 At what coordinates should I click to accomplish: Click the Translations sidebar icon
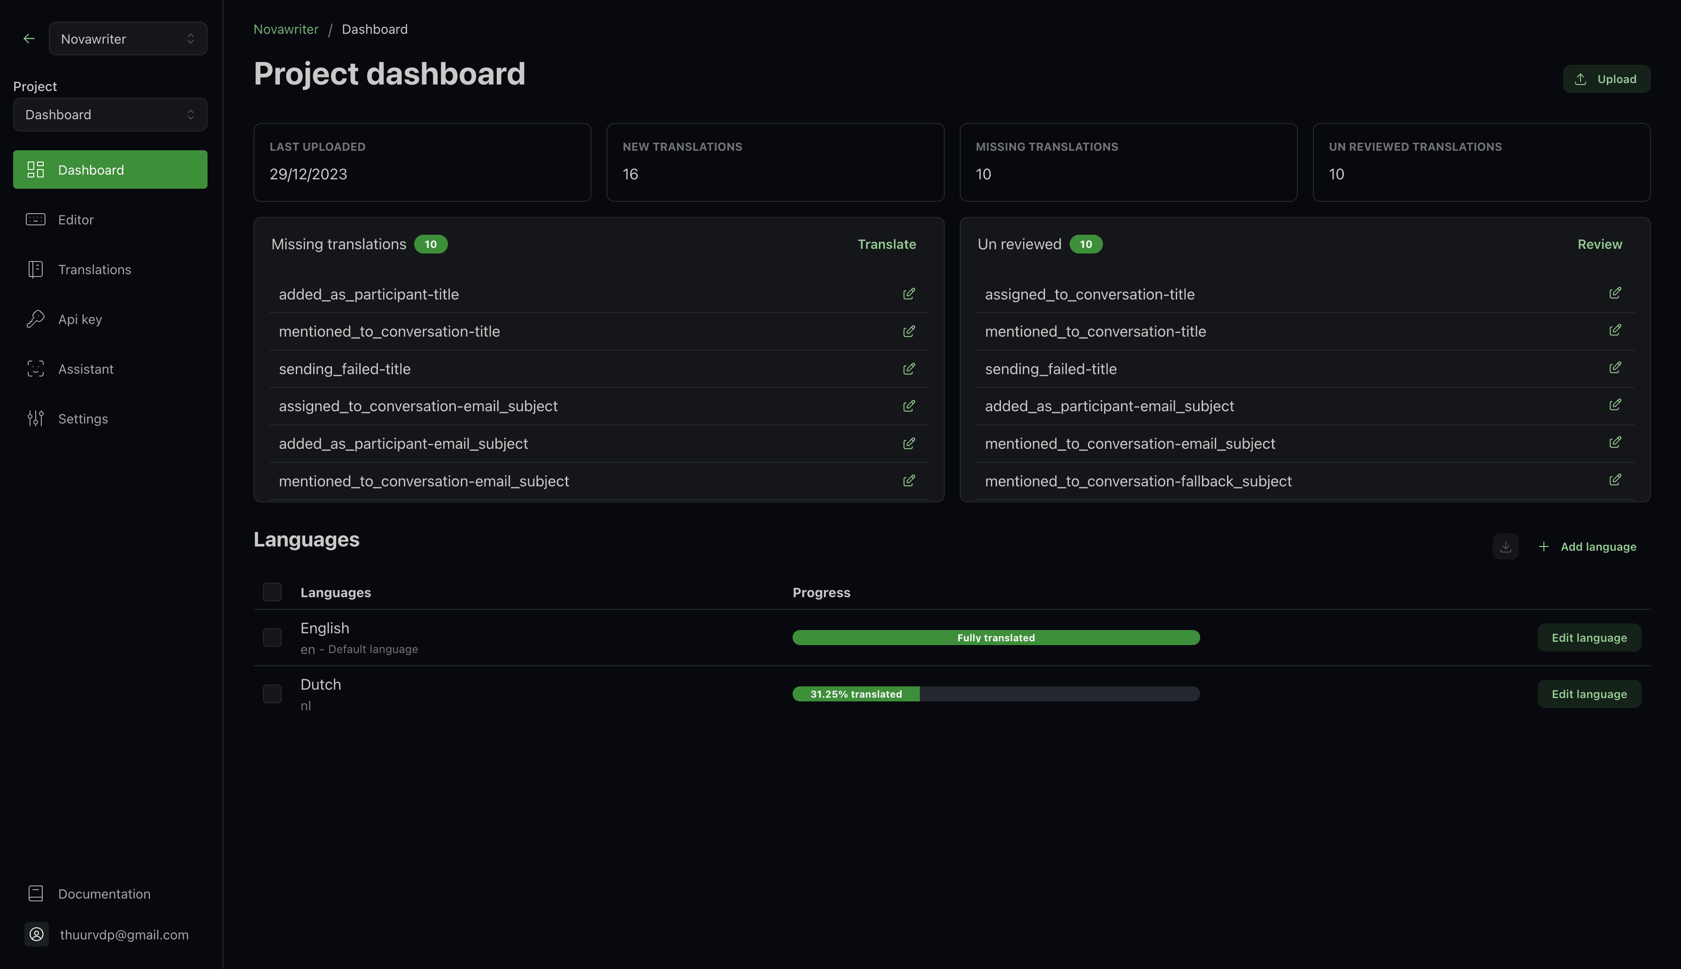(36, 269)
